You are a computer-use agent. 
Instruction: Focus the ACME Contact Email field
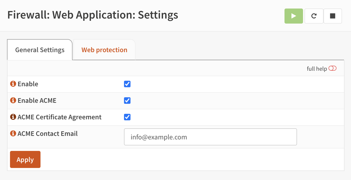coord(210,137)
